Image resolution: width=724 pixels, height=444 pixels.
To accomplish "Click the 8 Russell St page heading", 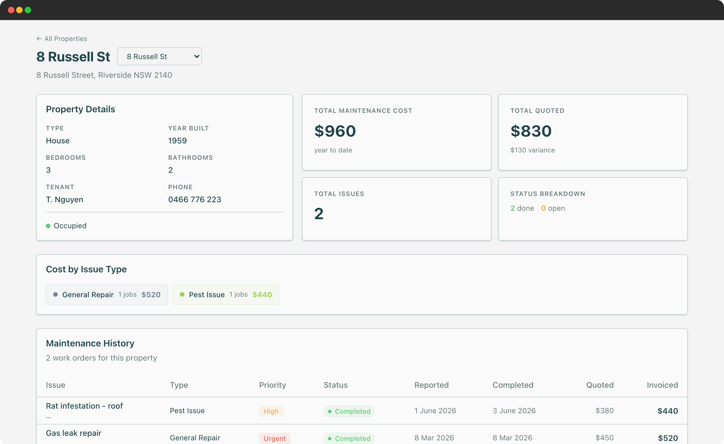I will coord(73,56).
